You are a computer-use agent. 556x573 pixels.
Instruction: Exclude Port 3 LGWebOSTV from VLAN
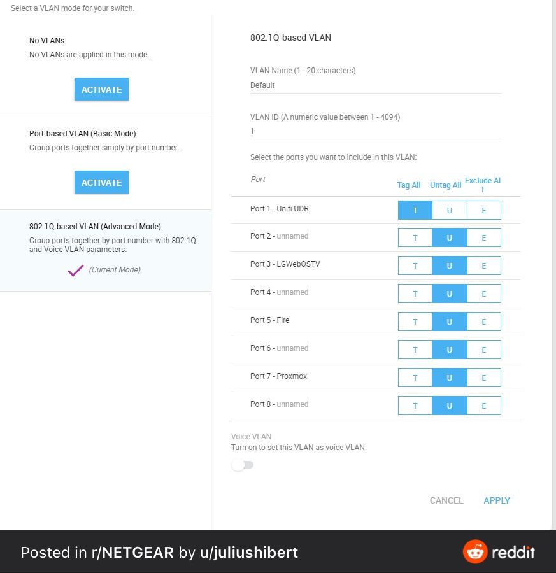click(x=483, y=265)
